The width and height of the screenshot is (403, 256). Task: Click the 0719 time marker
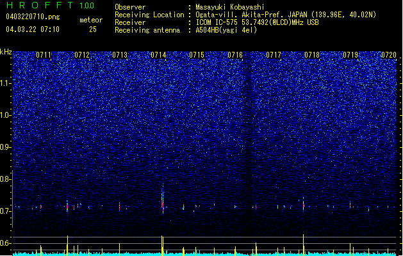click(x=350, y=55)
